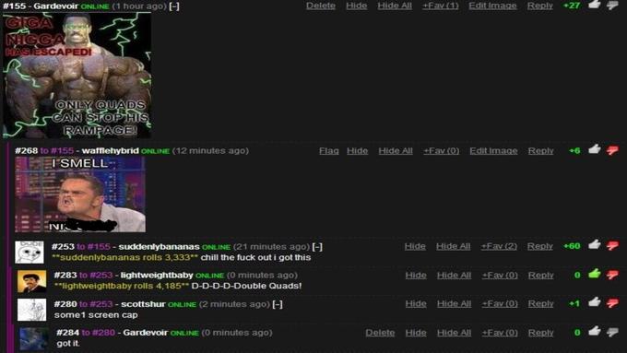The width and height of the screenshot is (627, 353).
Task: Click Edit Image on comment #155
Action: click(x=492, y=6)
